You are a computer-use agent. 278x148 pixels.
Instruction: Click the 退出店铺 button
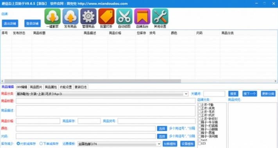10,23
